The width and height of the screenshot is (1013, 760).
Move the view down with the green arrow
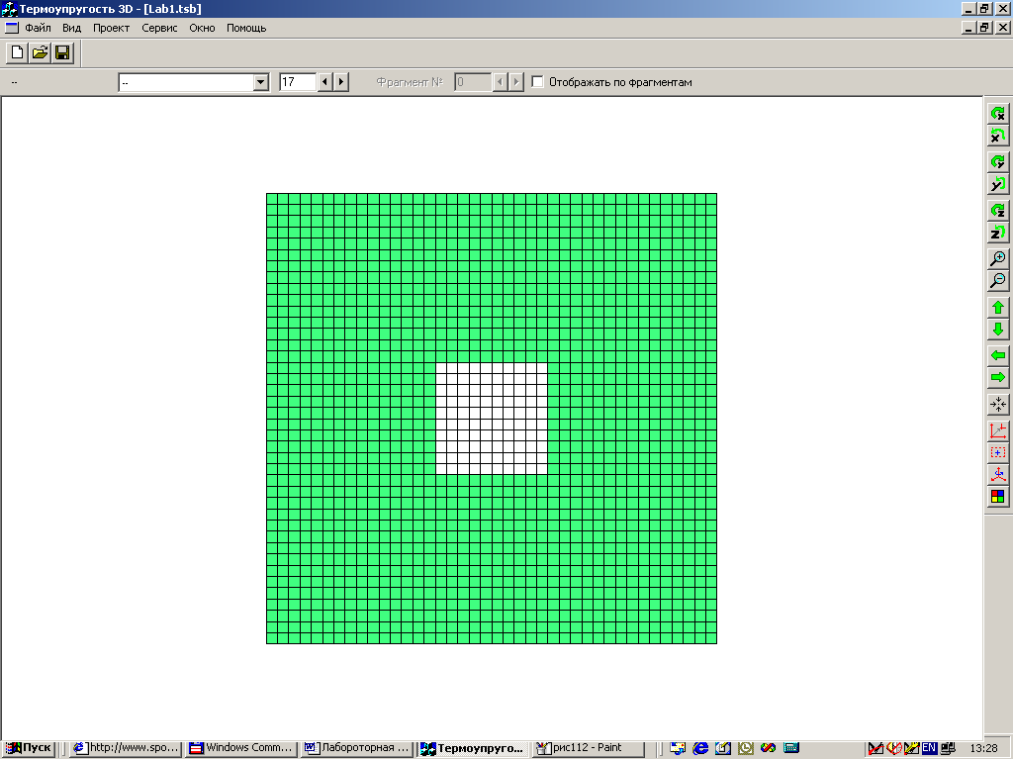[998, 330]
